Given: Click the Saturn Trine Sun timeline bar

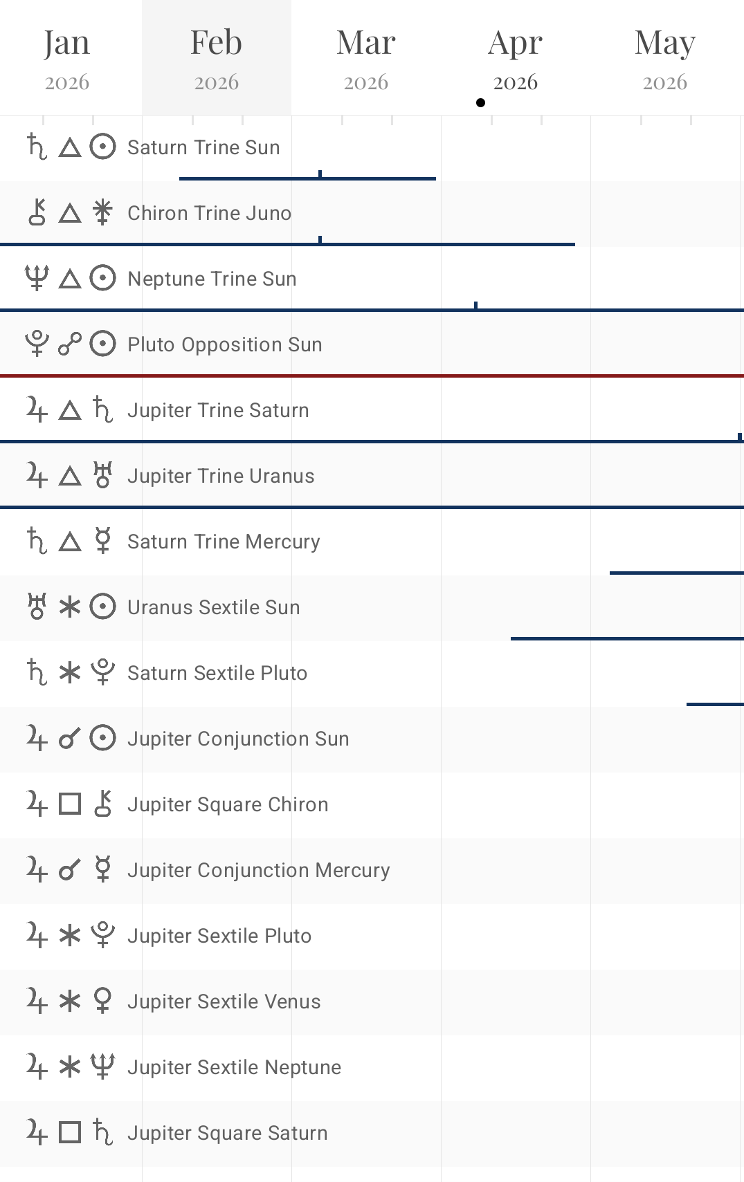Looking at the screenshot, I should 307,178.
